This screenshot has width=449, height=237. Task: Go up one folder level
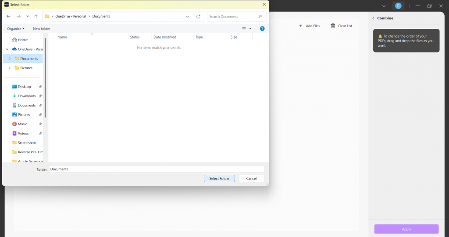pyautogui.click(x=36, y=16)
